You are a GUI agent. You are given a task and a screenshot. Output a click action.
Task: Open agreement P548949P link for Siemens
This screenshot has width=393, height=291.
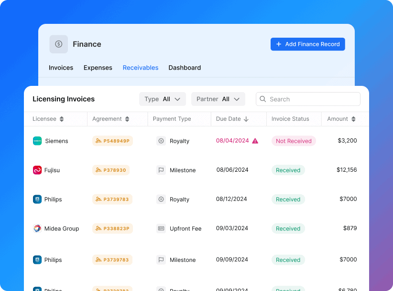point(112,141)
